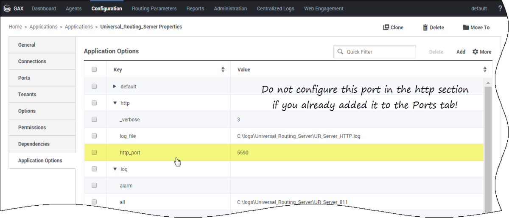Check the alarm row checkbox
The image size is (509, 218).
coord(94,185)
